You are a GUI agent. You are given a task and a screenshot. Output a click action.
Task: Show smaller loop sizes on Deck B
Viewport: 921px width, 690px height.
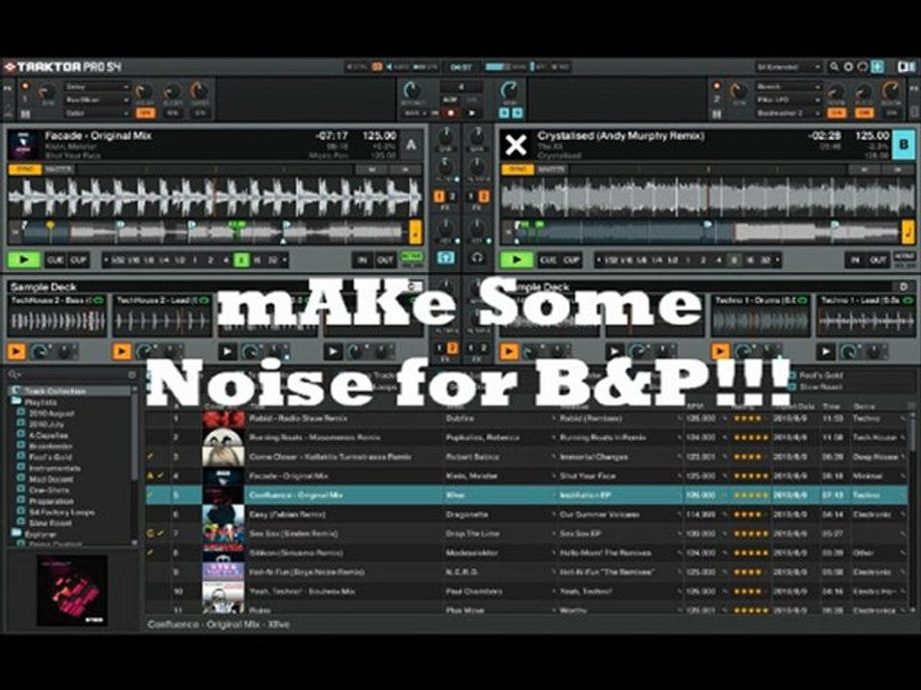tap(599, 260)
